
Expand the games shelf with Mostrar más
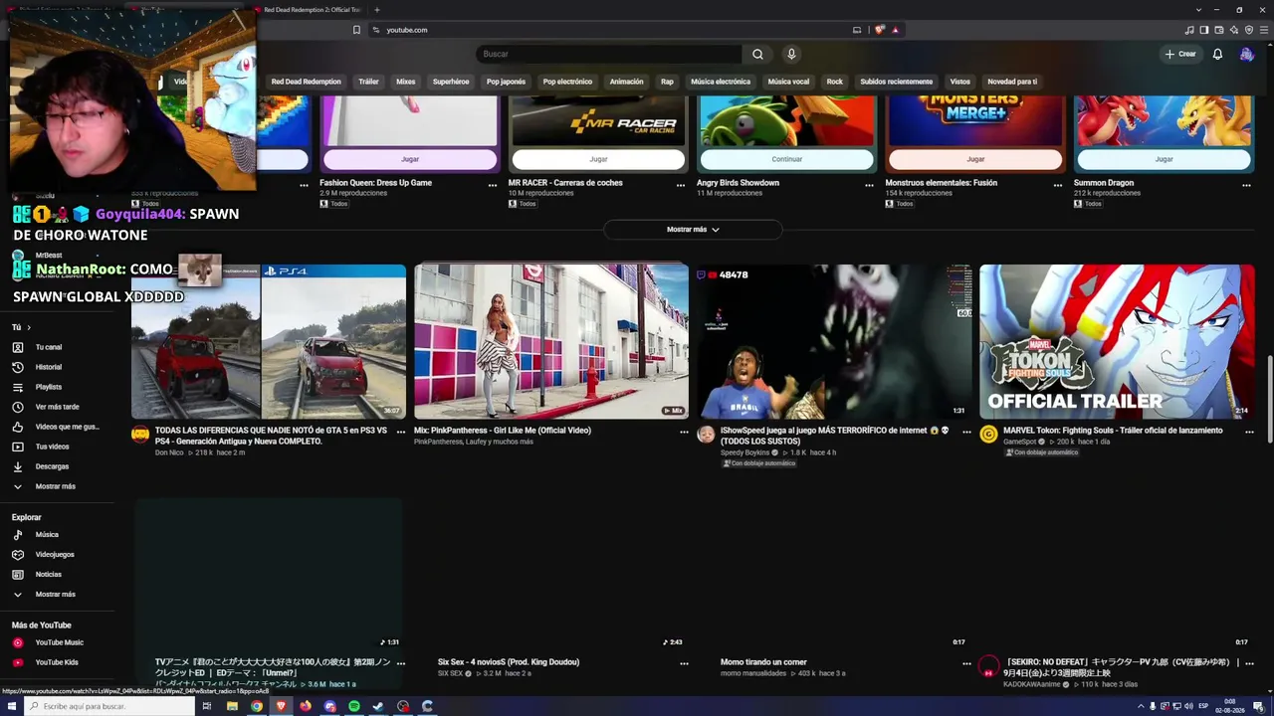[x=693, y=230]
